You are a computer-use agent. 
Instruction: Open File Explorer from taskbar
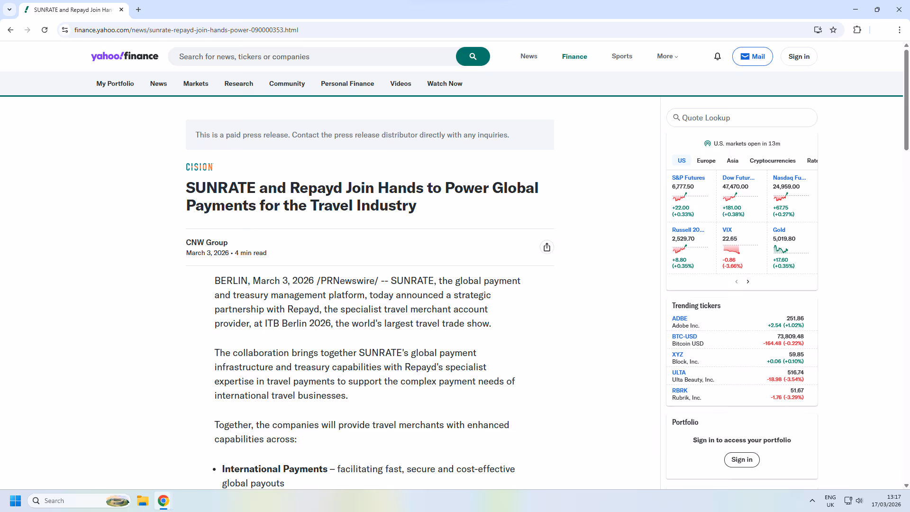(143, 501)
